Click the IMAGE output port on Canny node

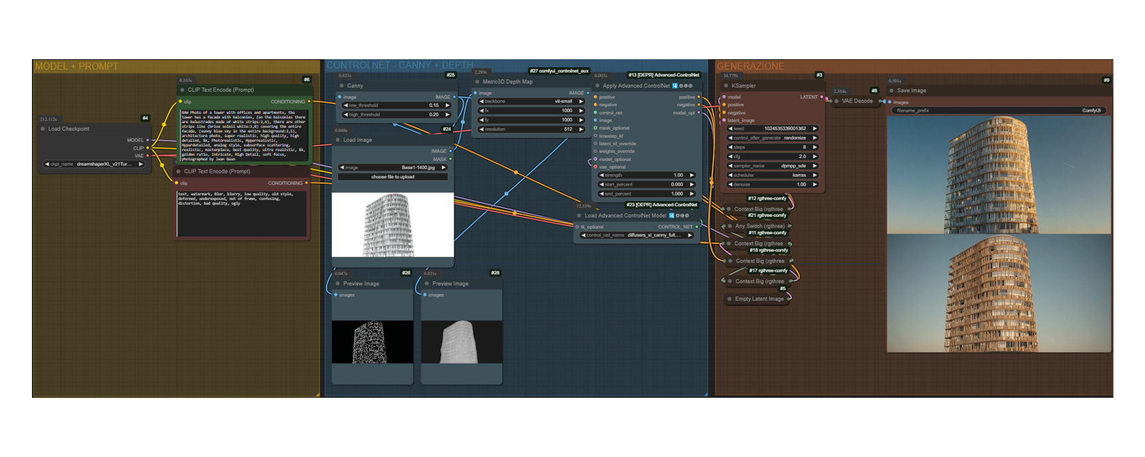click(x=454, y=97)
